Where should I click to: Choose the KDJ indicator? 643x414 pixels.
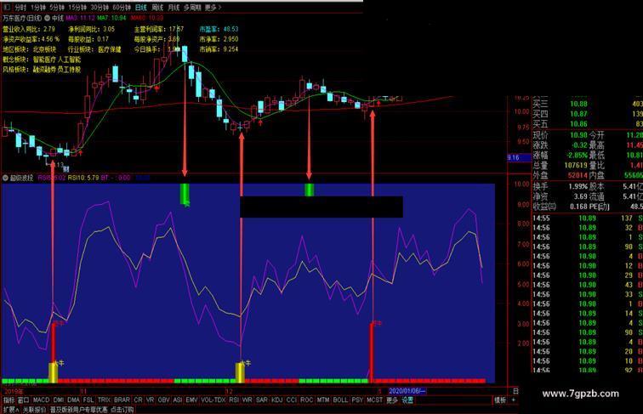coord(277,400)
